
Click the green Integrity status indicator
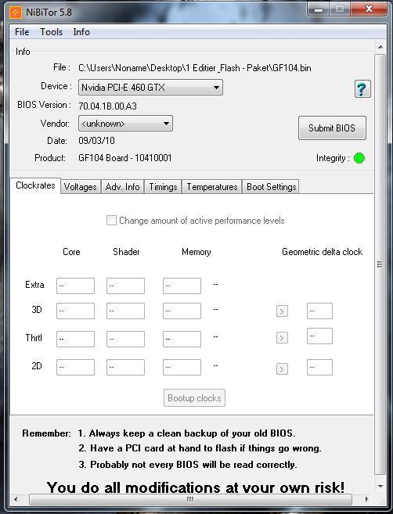click(359, 158)
